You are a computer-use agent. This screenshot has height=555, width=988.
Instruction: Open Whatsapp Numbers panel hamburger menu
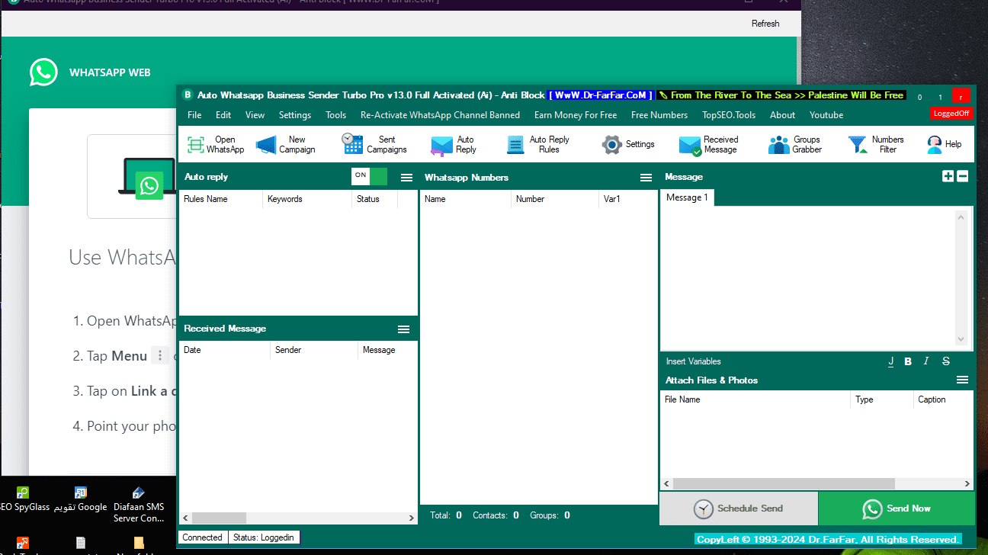click(646, 178)
